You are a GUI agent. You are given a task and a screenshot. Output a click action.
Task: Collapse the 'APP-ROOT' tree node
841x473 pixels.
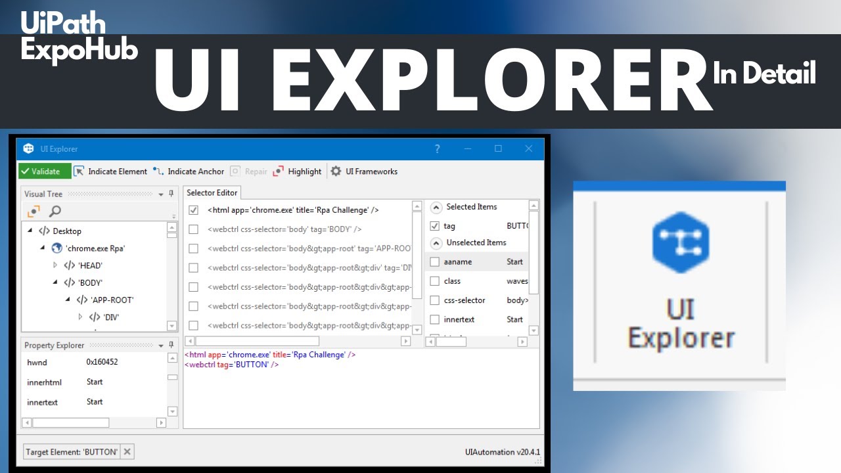(x=68, y=300)
